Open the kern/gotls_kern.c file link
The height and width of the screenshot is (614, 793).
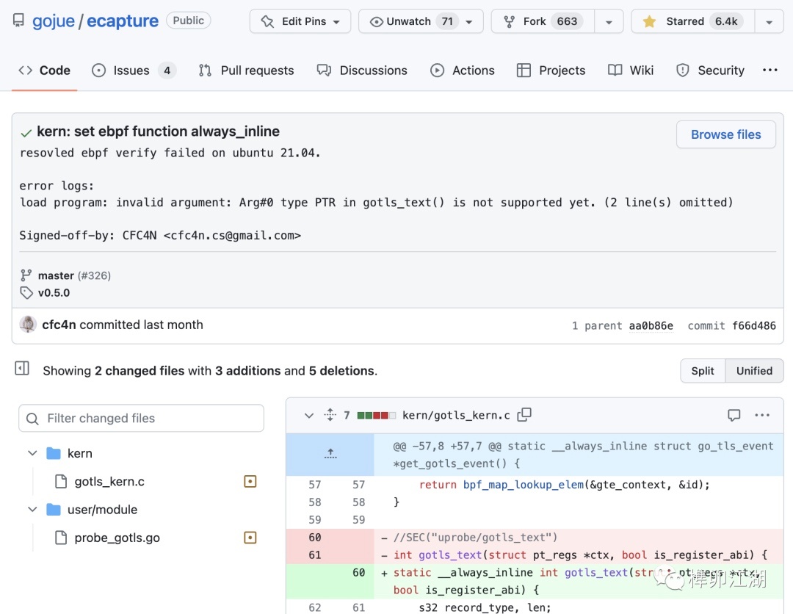[456, 415]
